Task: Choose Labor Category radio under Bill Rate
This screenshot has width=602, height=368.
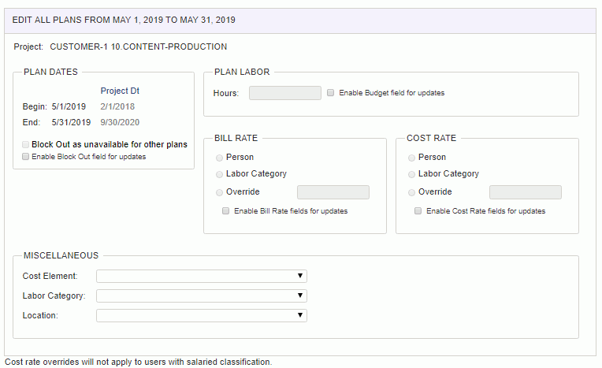Action: click(219, 174)
